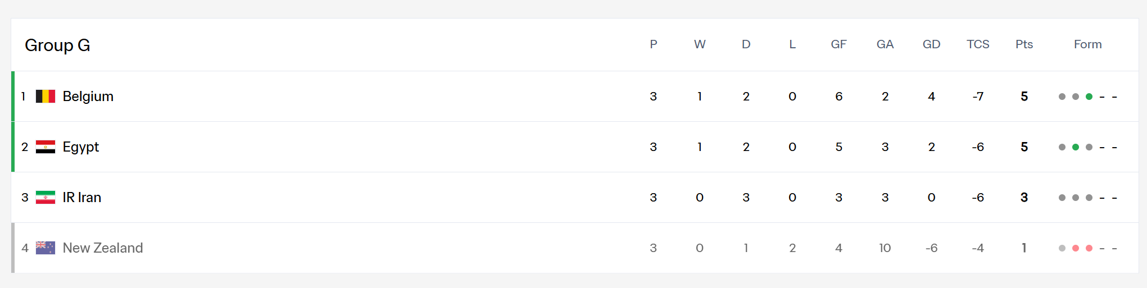The width and height of the screenshot is (1147, 288).
Task: Click the GD column header
Action: pyautogui.click(x=931, y=44)
